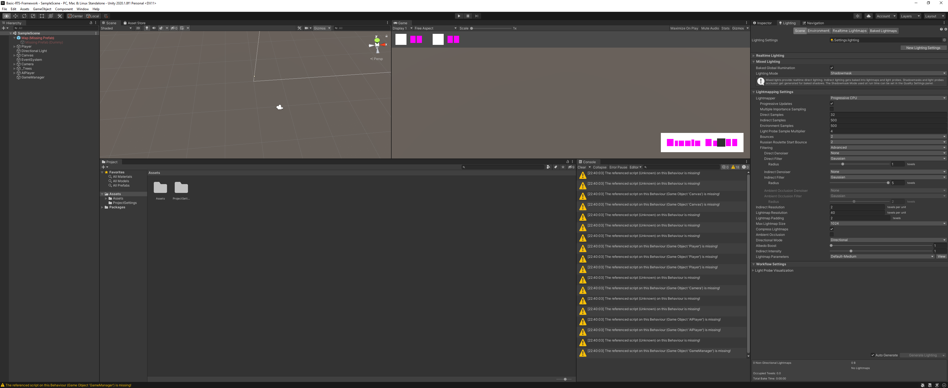Select the Move tool in the toolbar

pos(15,16)
